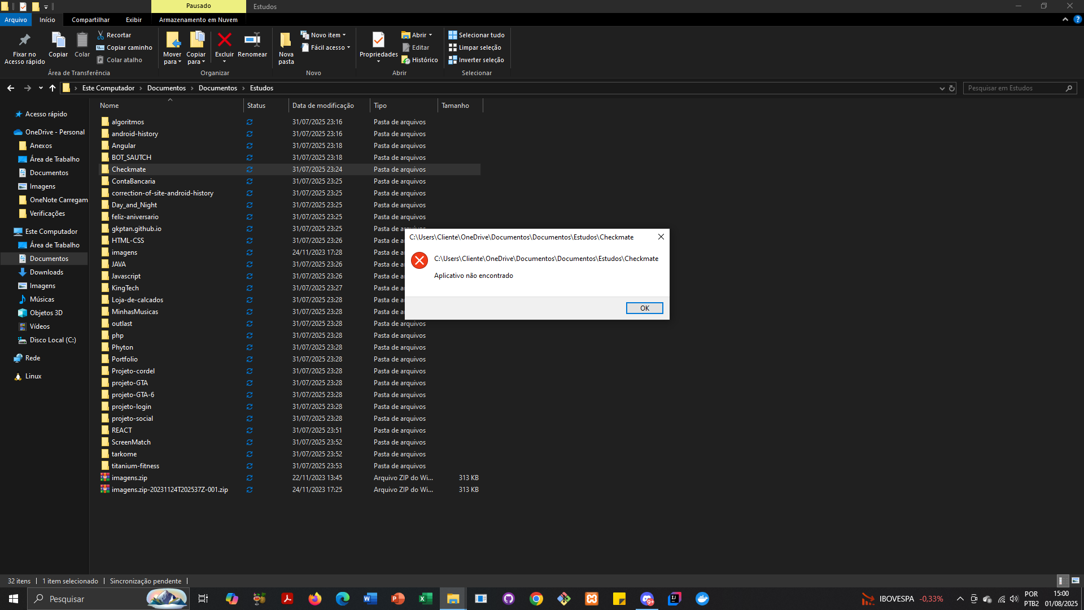This screenshot has width=1084, height=610.
Task: Click the Colar clipboard icon
Action: 82,40
